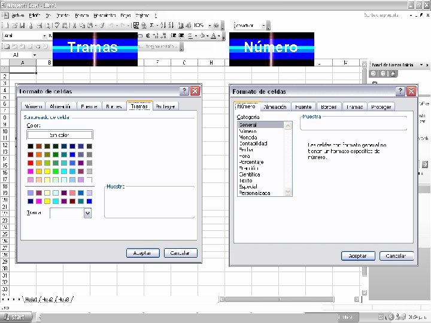Click Cancelar in the Categoría dialog
Image resolution: width=431 pixels, height=323 pixels.
(x=396, y=256)
